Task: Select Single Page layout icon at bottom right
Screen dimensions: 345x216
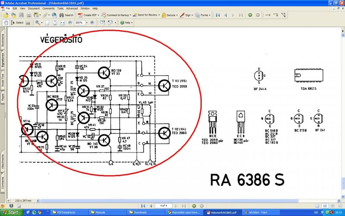Action: (317, 206)
